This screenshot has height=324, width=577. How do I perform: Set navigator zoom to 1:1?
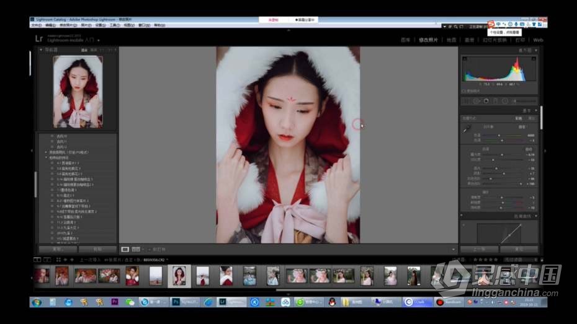pos(102,50)
